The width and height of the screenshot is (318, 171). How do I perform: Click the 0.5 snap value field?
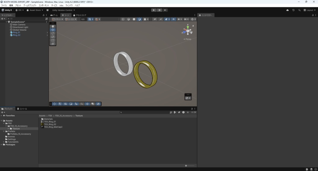point(83,19)
